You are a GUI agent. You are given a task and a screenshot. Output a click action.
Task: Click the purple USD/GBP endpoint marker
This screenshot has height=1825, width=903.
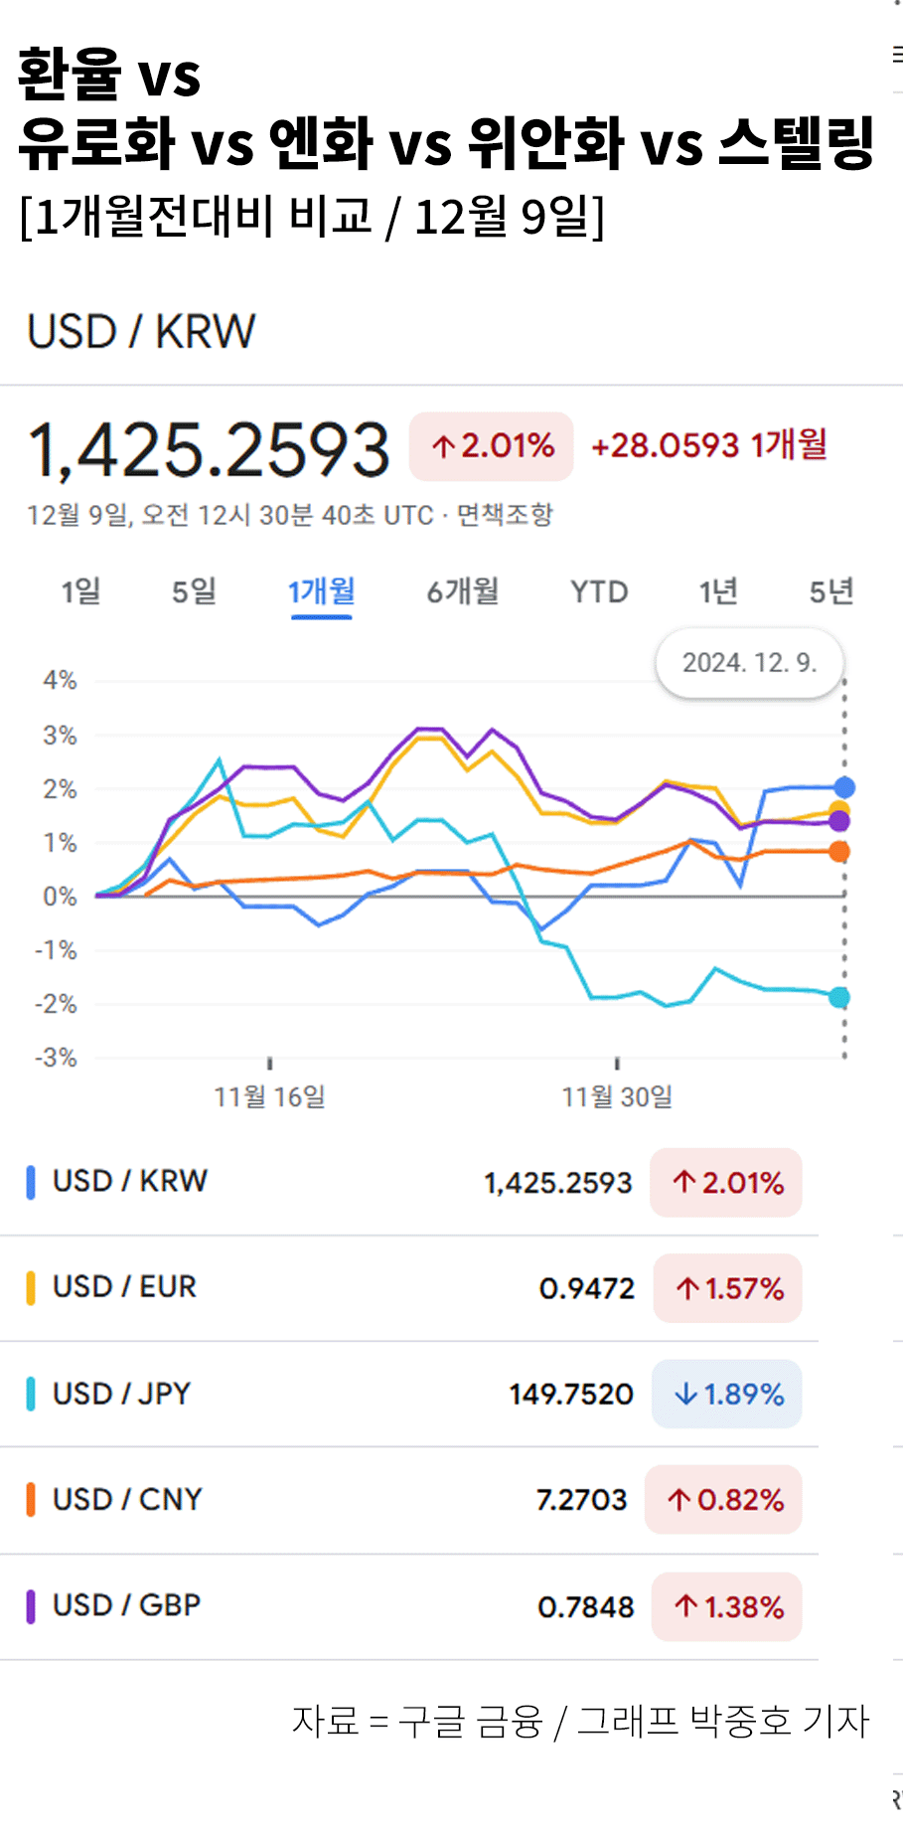[x=841, y=820]
